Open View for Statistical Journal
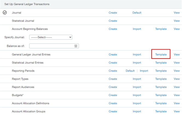182x115 pixels. 177,21
